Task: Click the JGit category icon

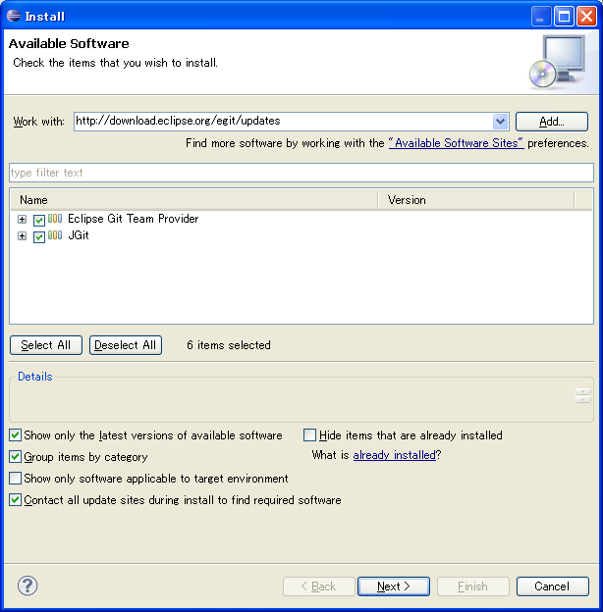Action: point(55,235)
